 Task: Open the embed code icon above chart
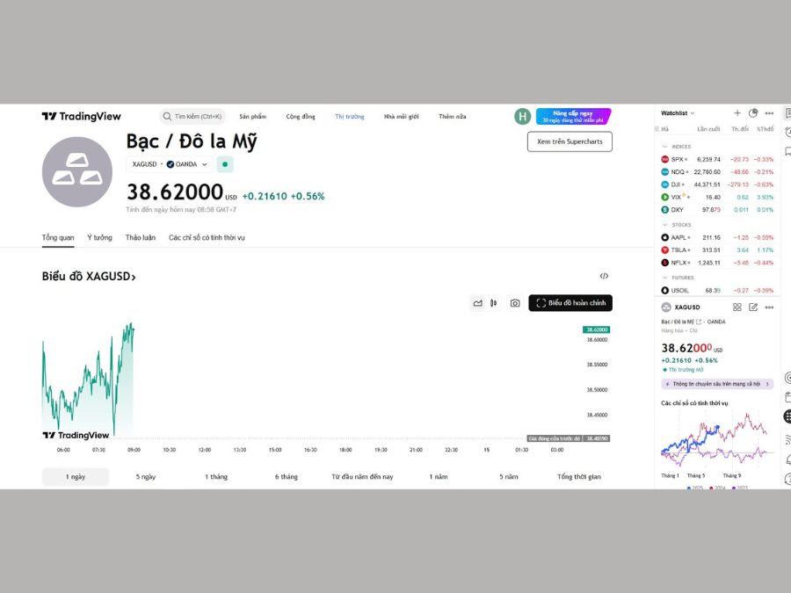[x=604, y=276]
